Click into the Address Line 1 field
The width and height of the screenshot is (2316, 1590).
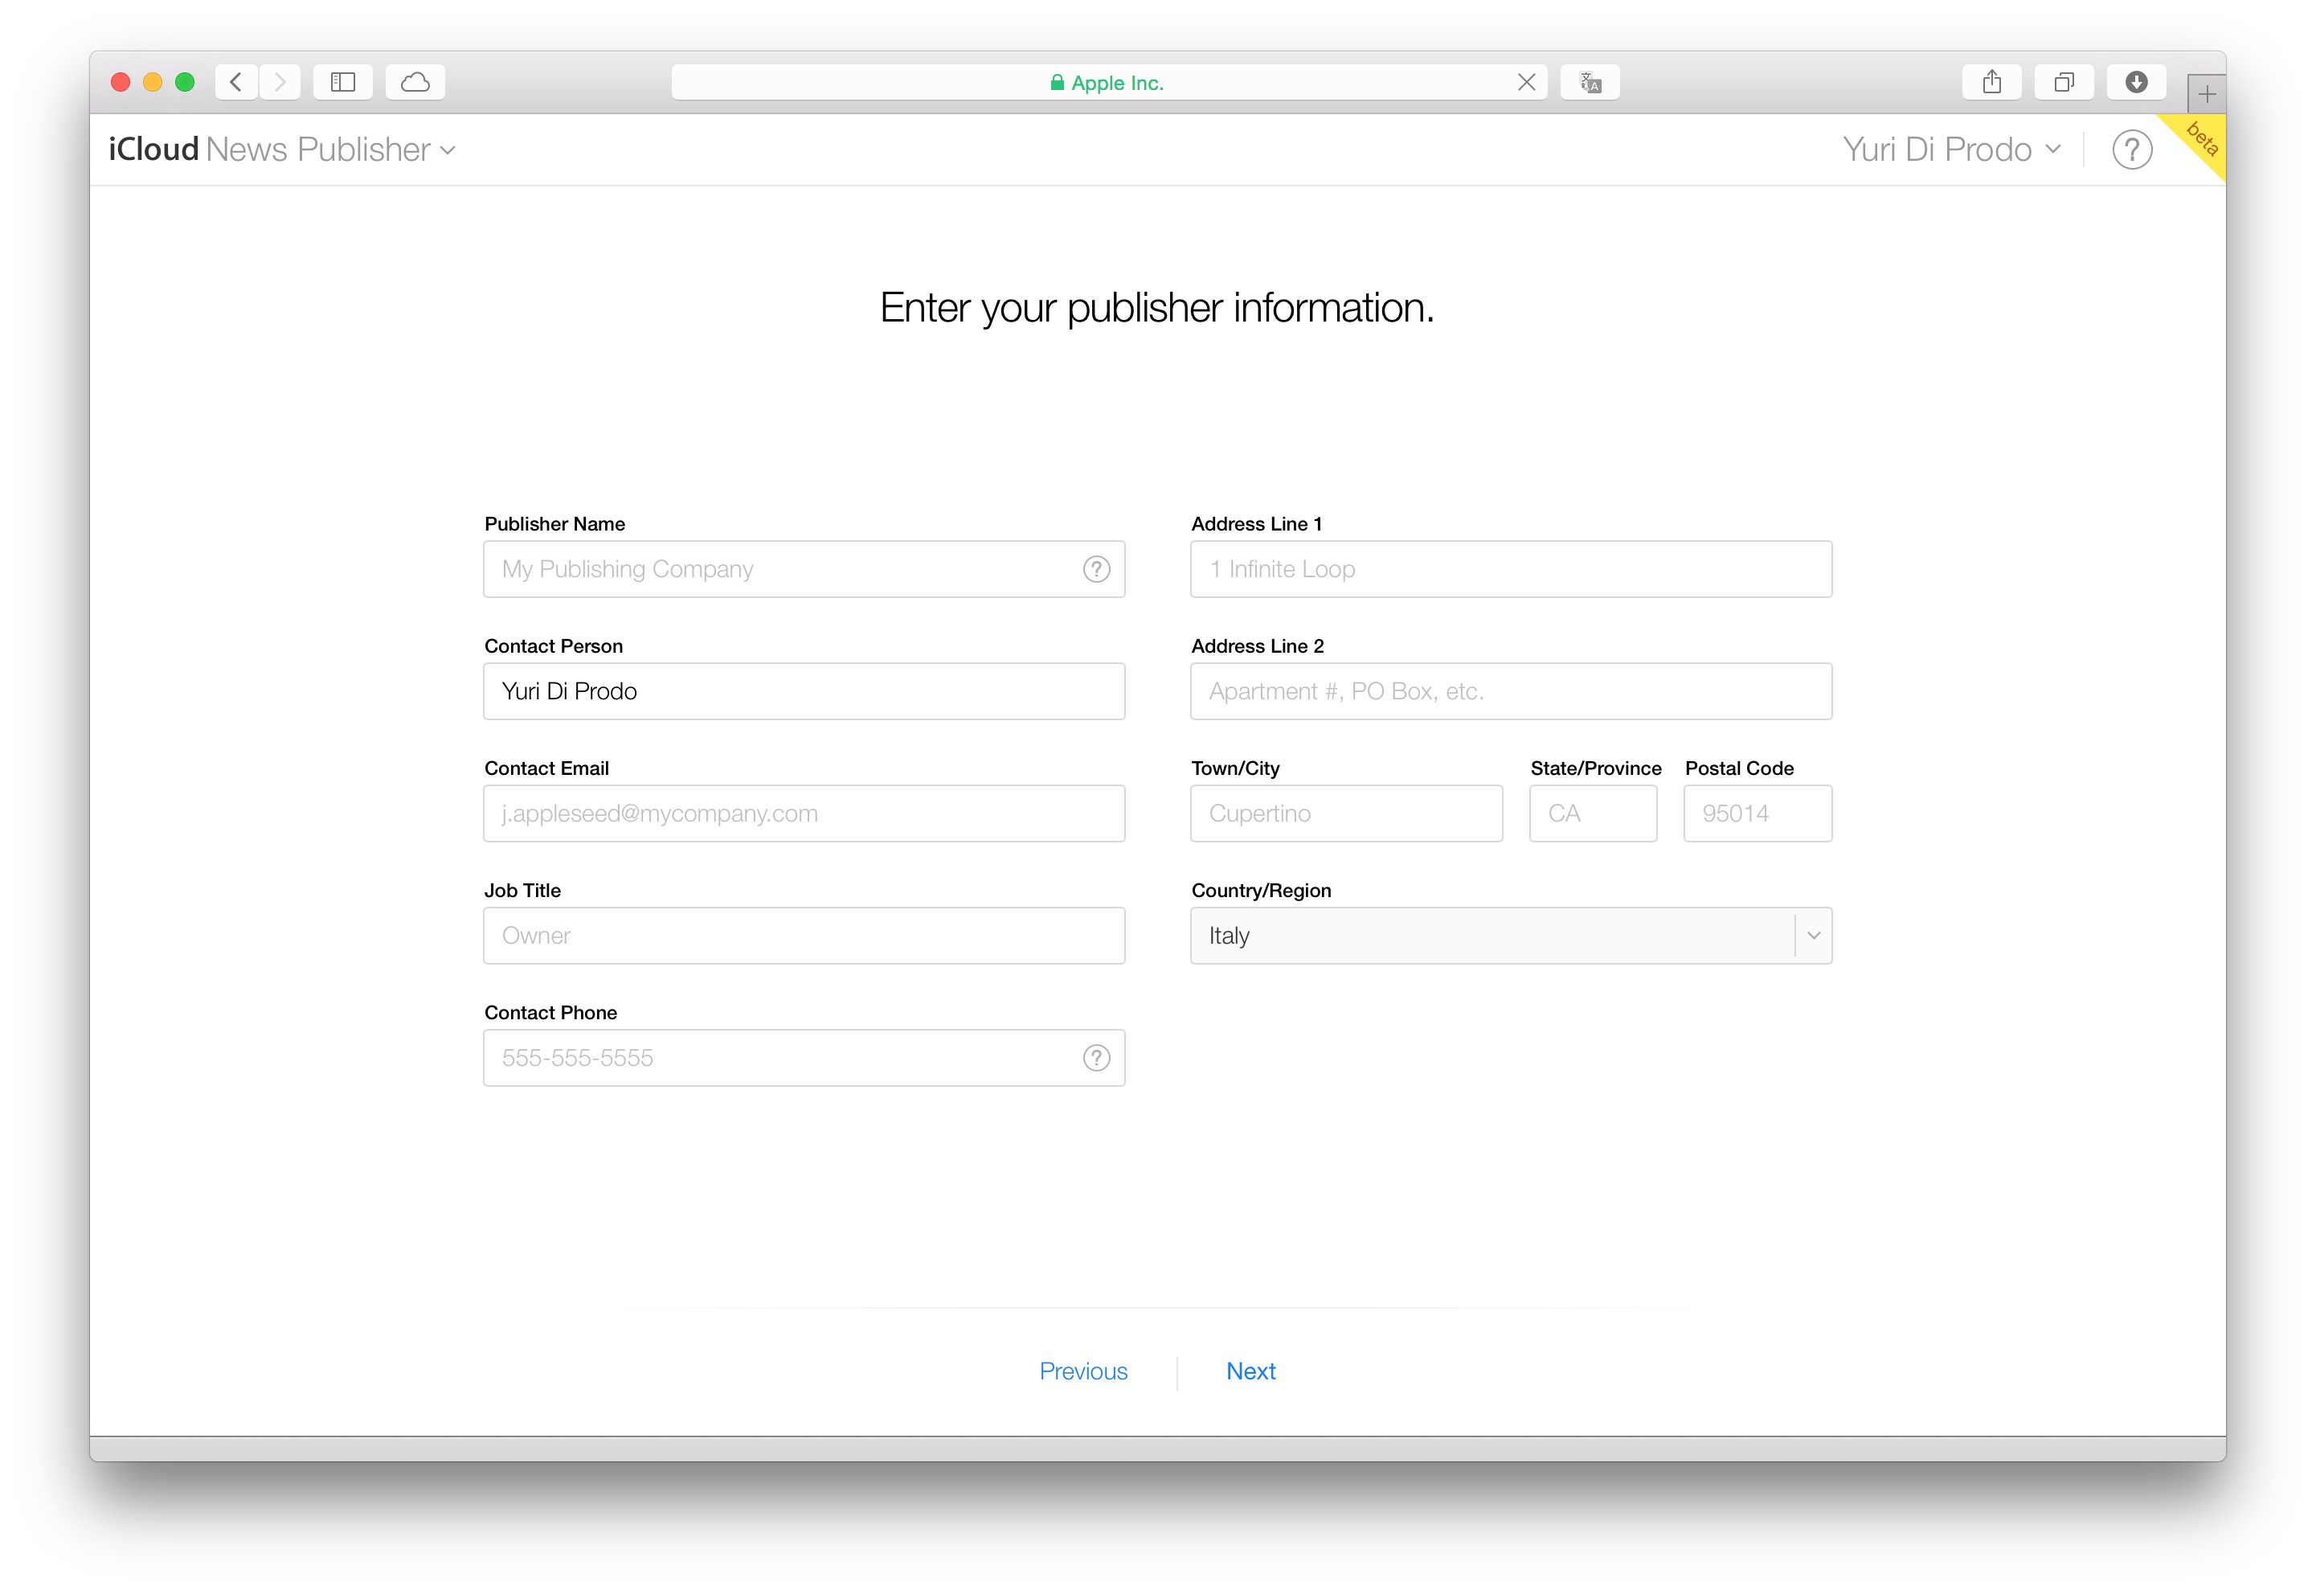click(x=1511, y=569)
